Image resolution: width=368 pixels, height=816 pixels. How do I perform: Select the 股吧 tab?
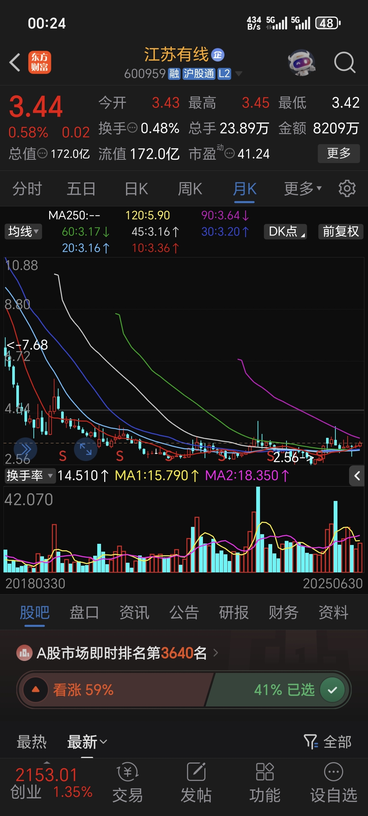pyautogui.click(x=34, y=612)
